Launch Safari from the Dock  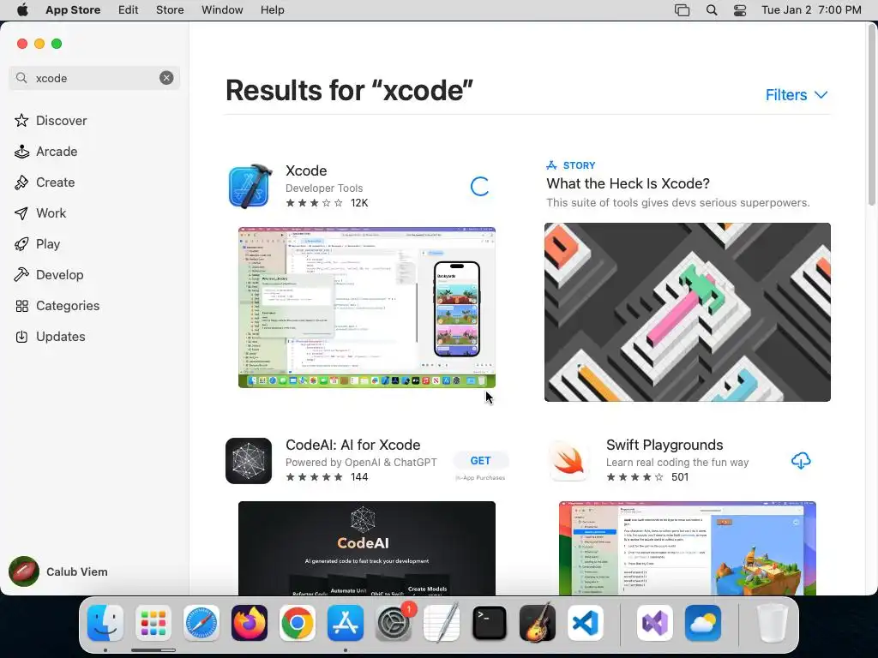(x=201, y=623)
